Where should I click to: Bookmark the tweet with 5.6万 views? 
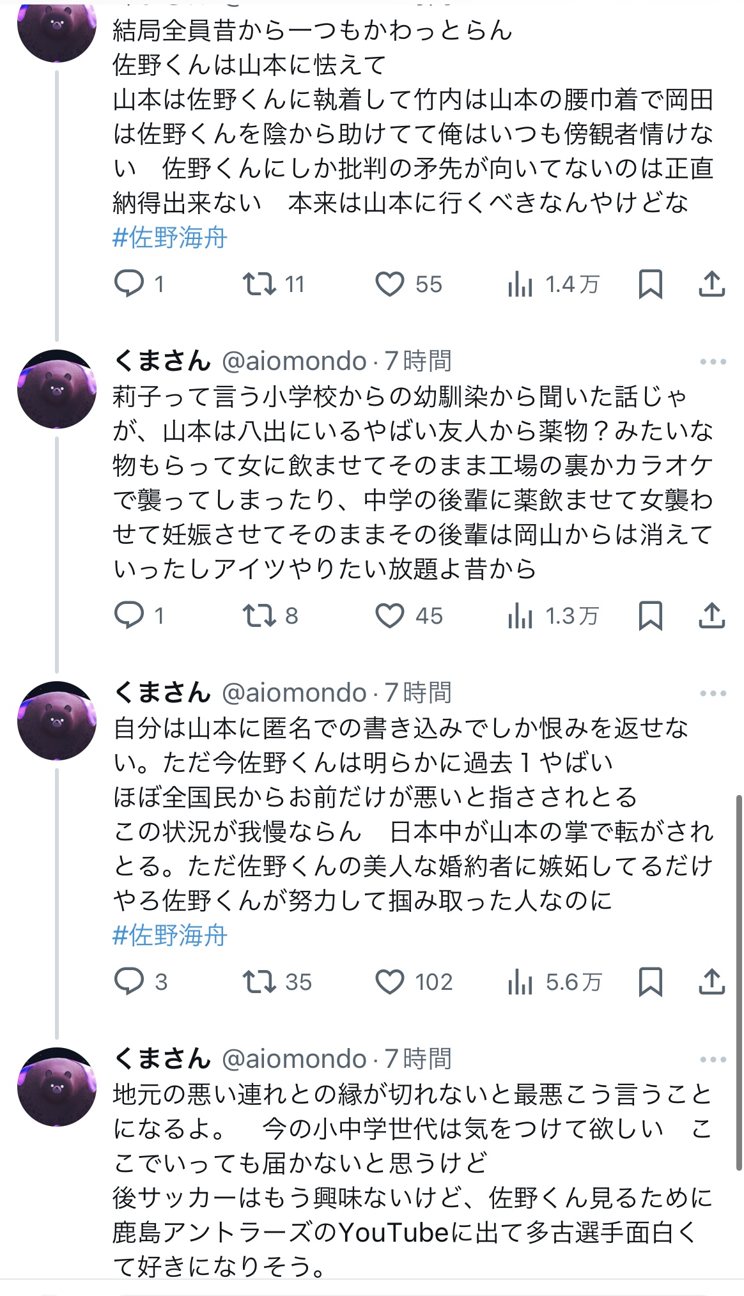point(650,982)
